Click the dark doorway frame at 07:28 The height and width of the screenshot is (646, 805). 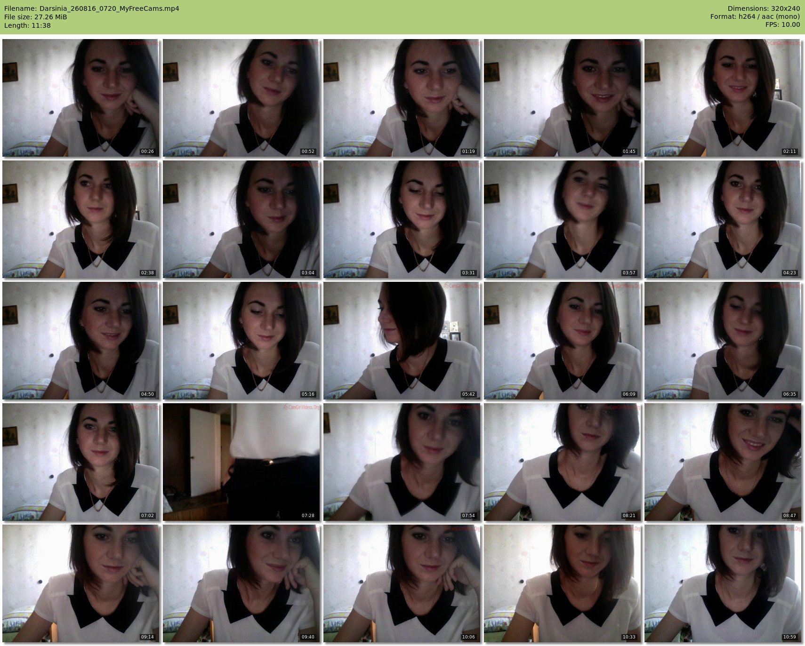point(241,462)
